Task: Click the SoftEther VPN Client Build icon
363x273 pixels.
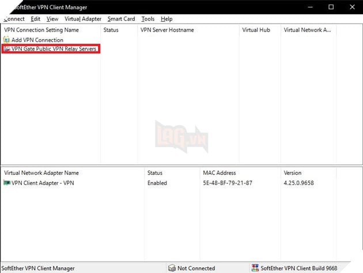Action: click(x=255, y=268)
